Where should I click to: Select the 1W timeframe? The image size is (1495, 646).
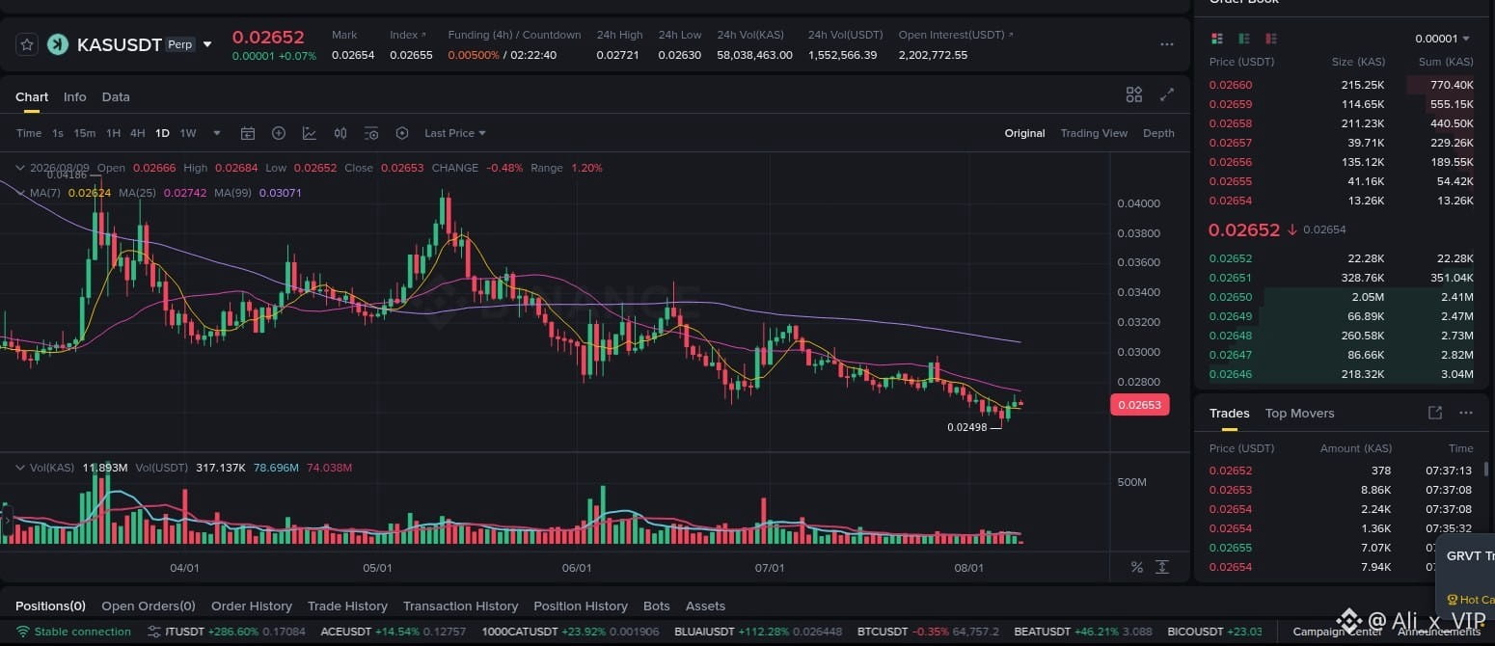188,133
